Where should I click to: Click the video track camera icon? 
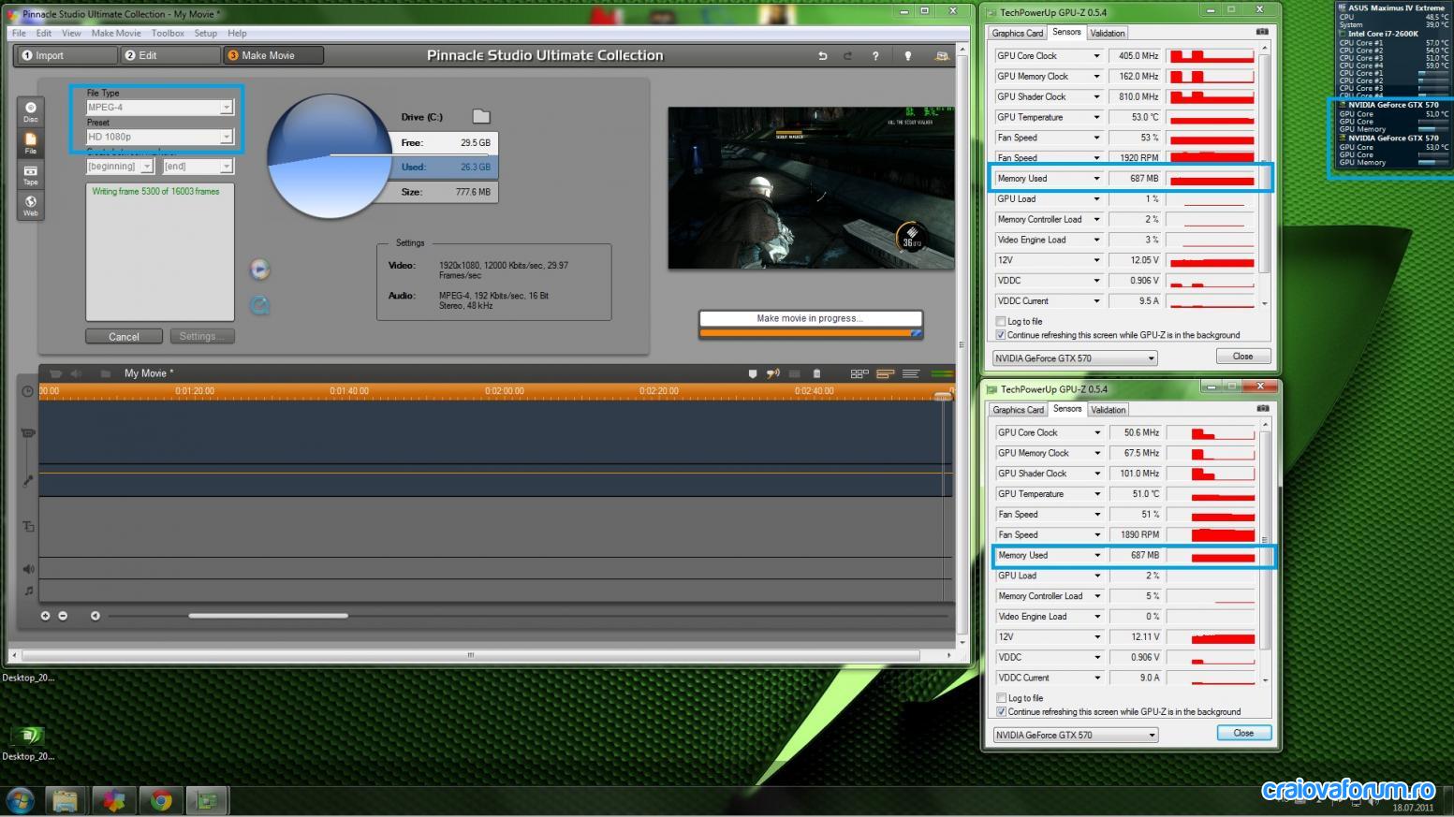tap(28, 433)
